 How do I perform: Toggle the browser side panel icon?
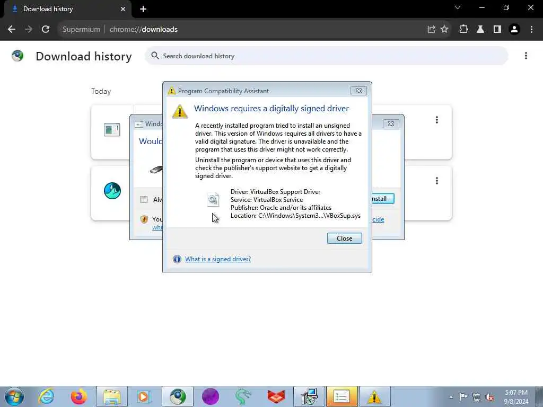[497, 30]
